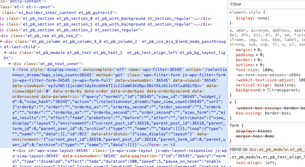305x167 pixels.
Task: Collapse the et_pb_module et_pb_text div
Action: click(x=5, y=53)
